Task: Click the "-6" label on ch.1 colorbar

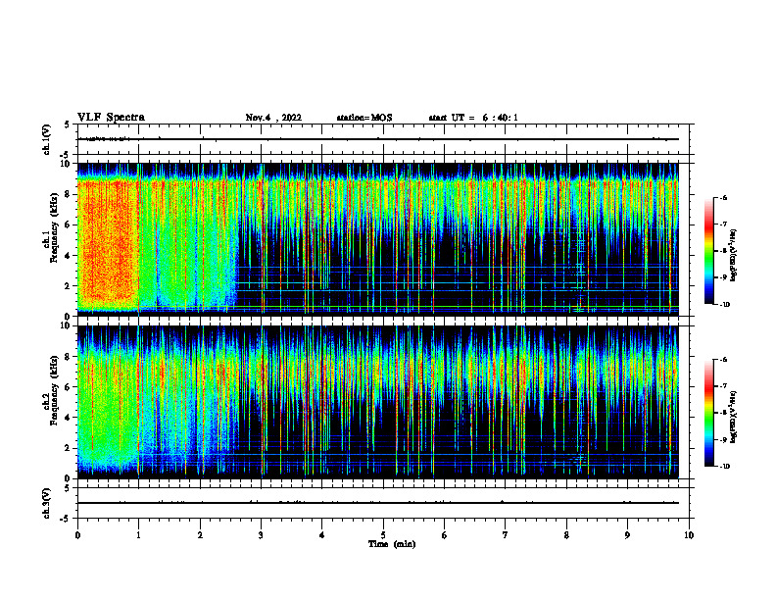Action: click(x=723, y=198)
